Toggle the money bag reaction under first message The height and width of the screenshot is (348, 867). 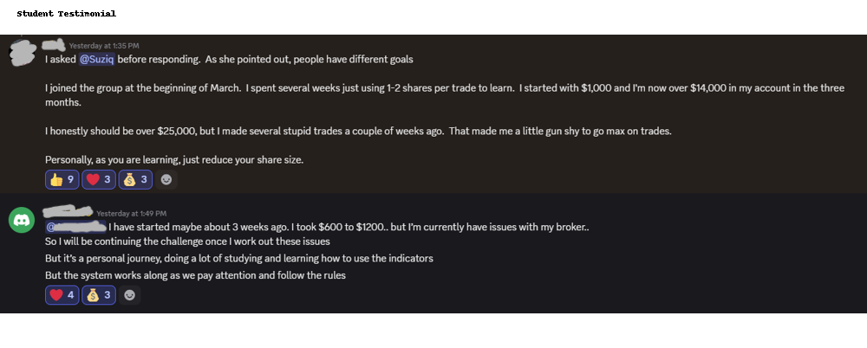pos(136,179)
